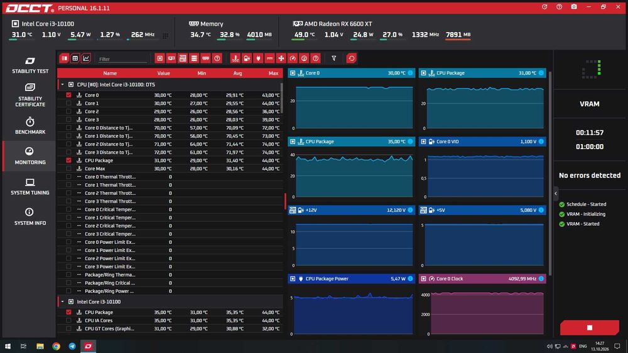Click the screenshot camera icon in title bar
The height and width of the screenshot is (353, 628).
pos(574,7)
